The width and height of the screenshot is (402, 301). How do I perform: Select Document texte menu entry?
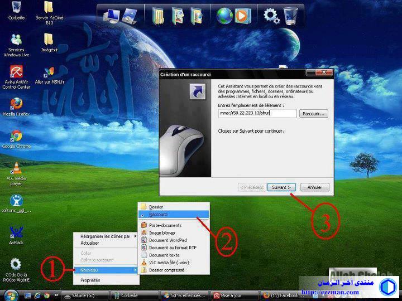pos(164,255)
